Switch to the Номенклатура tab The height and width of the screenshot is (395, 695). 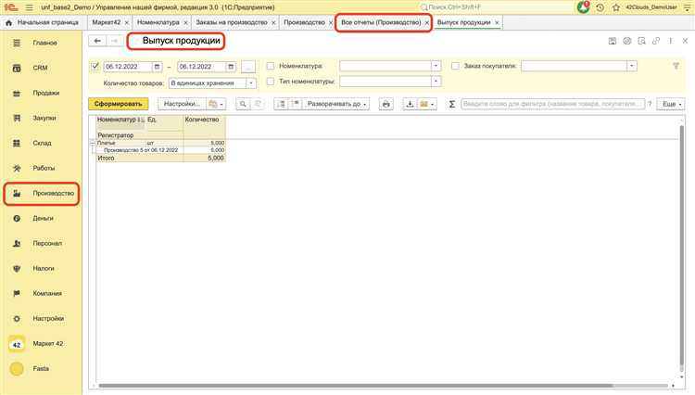click(x=158, y=22)
